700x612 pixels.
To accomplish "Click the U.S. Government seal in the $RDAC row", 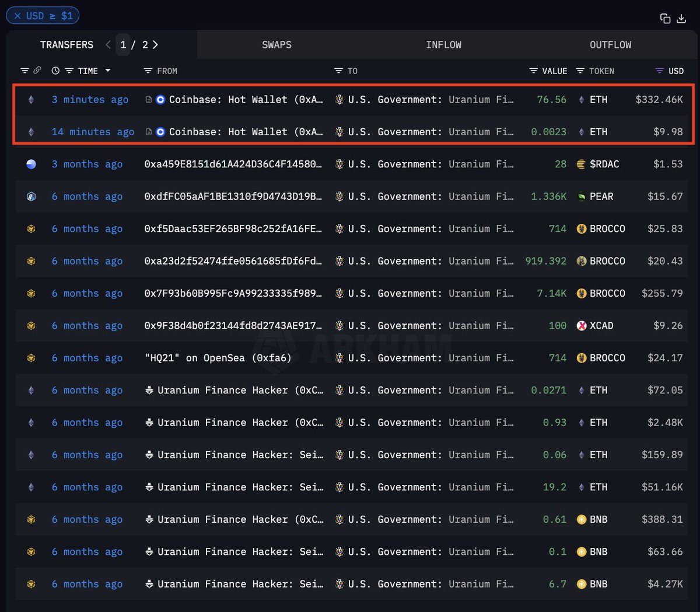I will click(x=339, y=164).
